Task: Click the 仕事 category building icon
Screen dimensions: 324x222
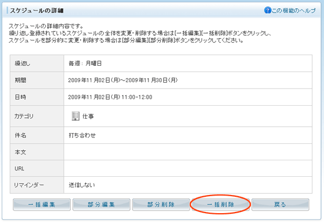Action: pyautogui.click(x=75, y=116)
